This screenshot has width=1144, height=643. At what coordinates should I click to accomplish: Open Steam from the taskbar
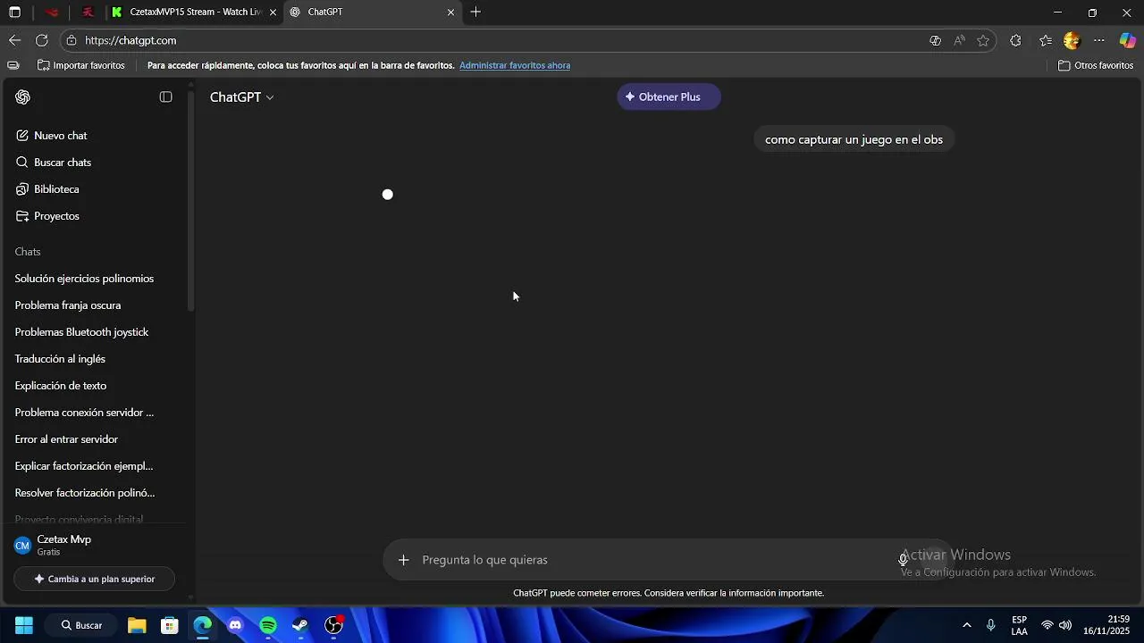tap(301, 625)
